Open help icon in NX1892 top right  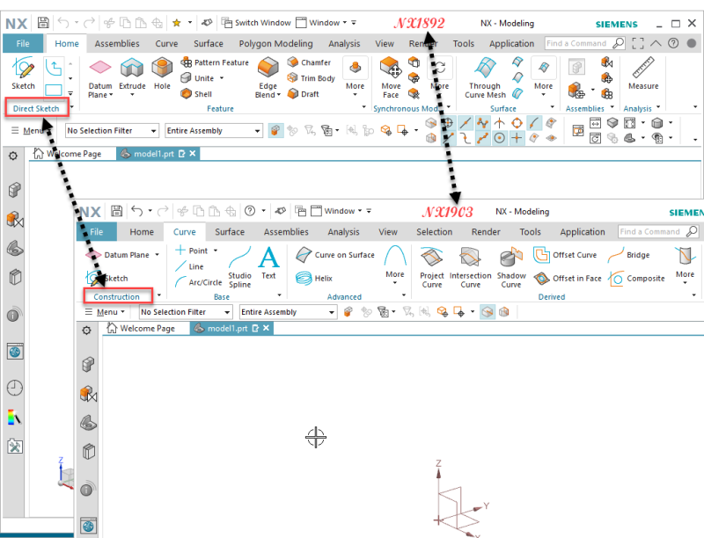pyautogui.click(x=673, y=43)
